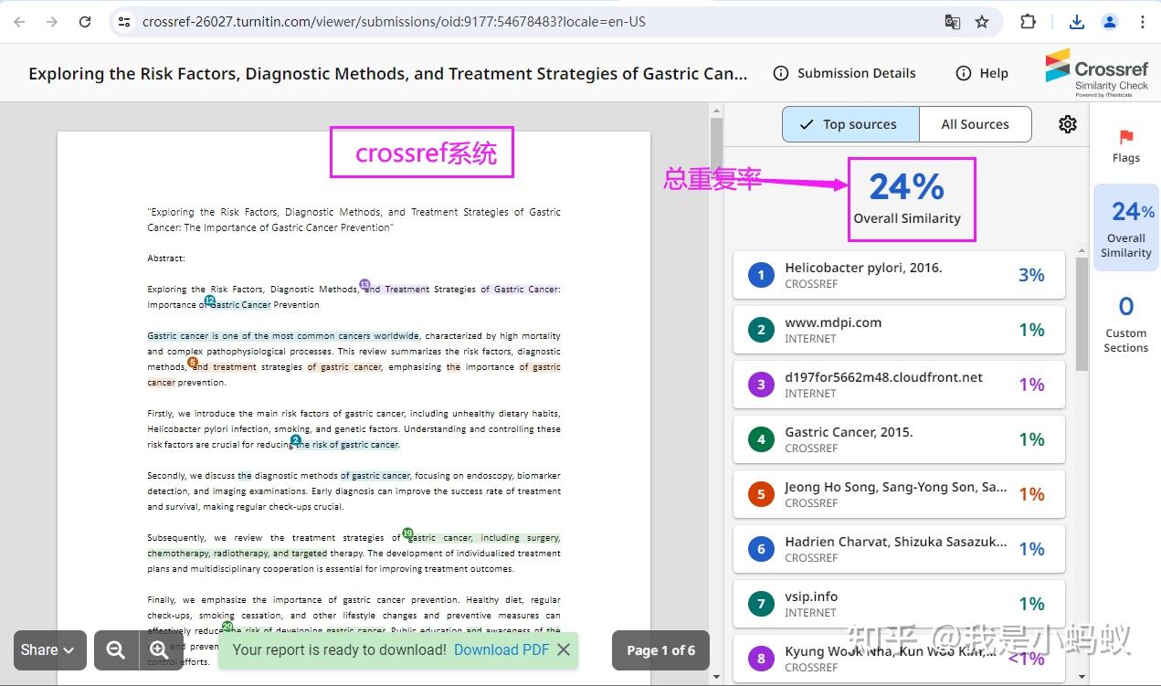
Task: Open the browser profile avatar
Action: (1110, 22)
